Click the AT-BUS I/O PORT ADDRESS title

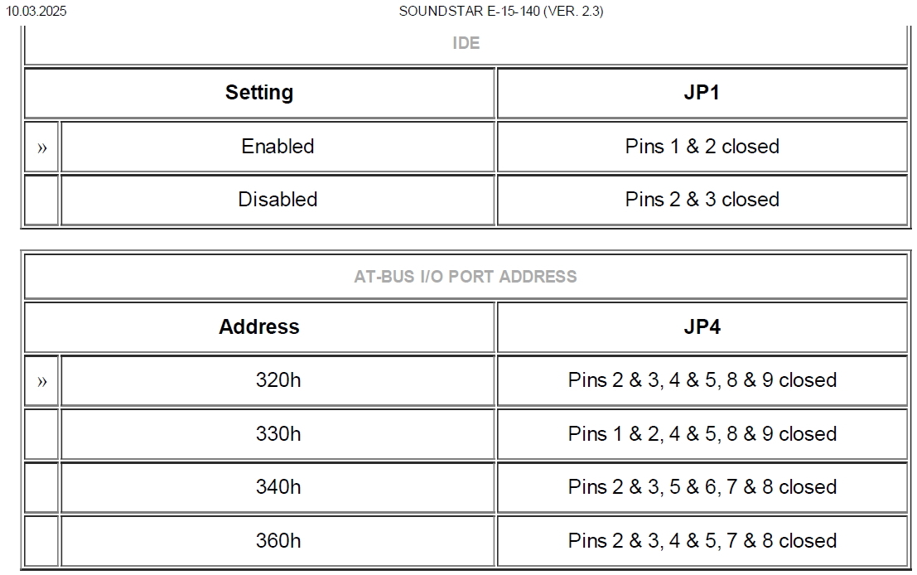click(466, 277)
